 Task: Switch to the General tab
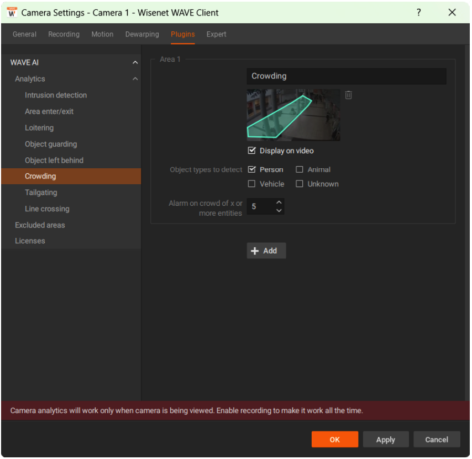pos(24,34)
